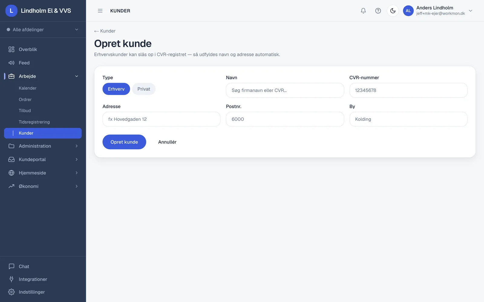Viewport: 484px width, 302px height.
Task: Collapse sidebar with hamburger menu icon
Action: pos(100,11)
